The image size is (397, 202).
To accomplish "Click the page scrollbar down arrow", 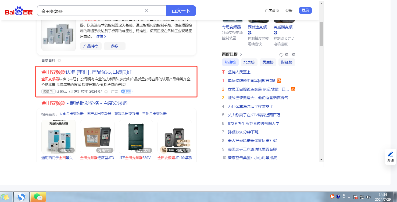I will tap(321, 160).
